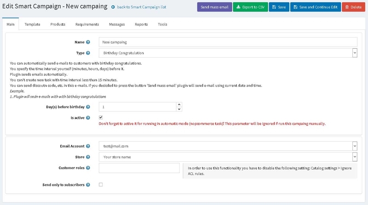Click help icon for Day(s) before birthday
The image size is (368, 205).
[88, 107]
